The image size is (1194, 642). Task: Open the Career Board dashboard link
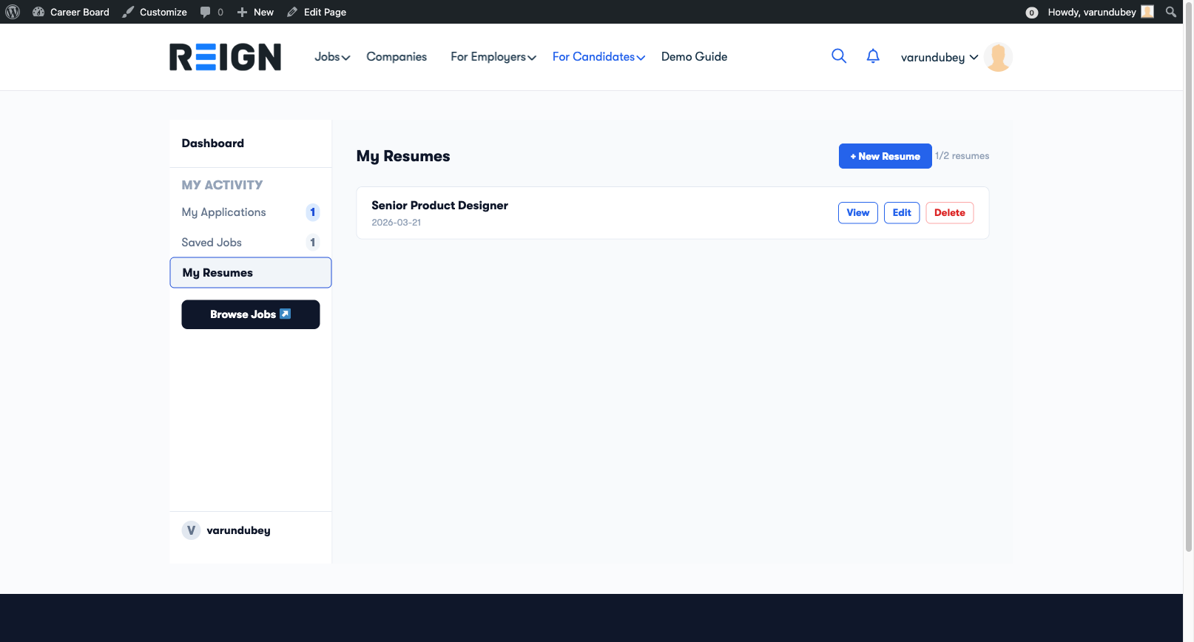[71, 12]
